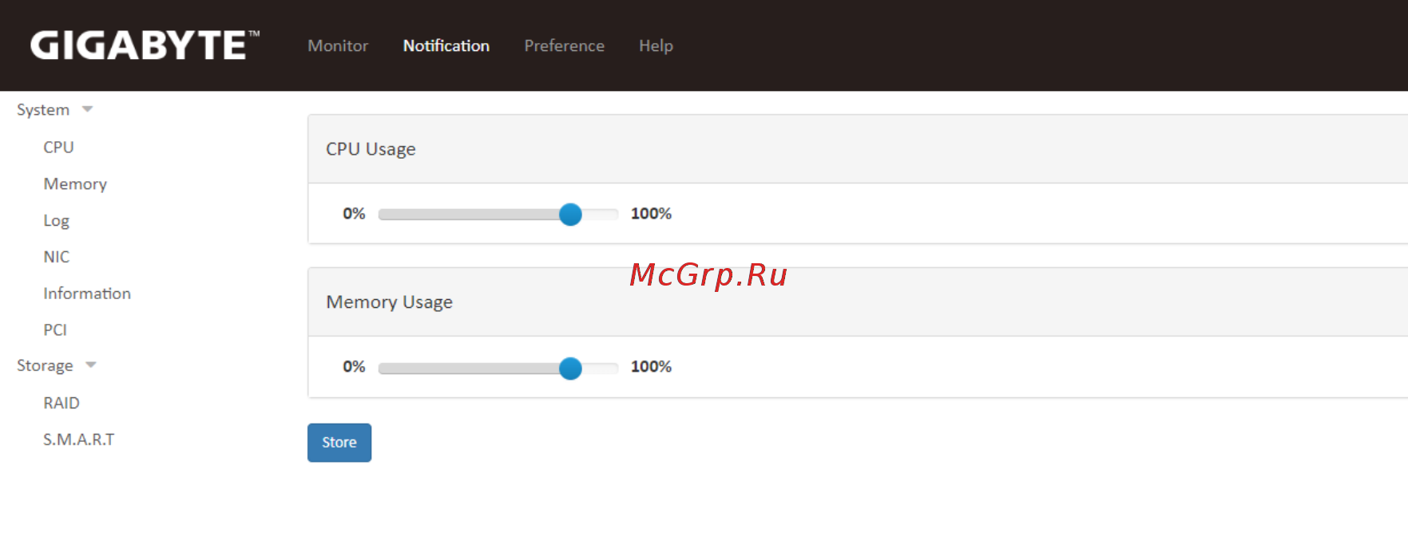The image size is (1408, 548).
Task: Click the CPU Usage slider handle
Action: (570, 215)
